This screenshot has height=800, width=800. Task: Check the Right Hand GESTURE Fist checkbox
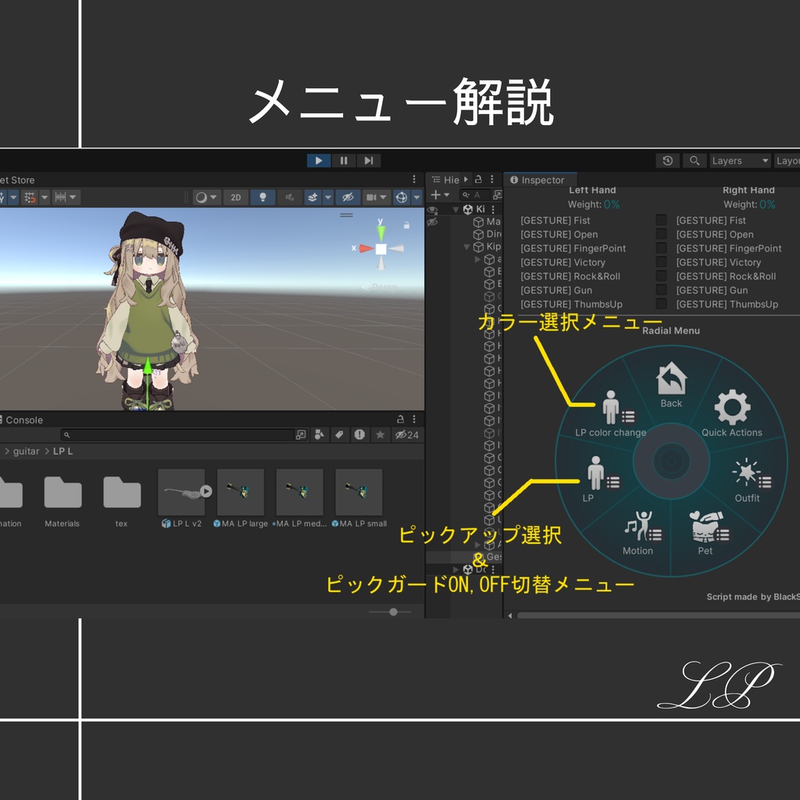click(x=661, y=220)
